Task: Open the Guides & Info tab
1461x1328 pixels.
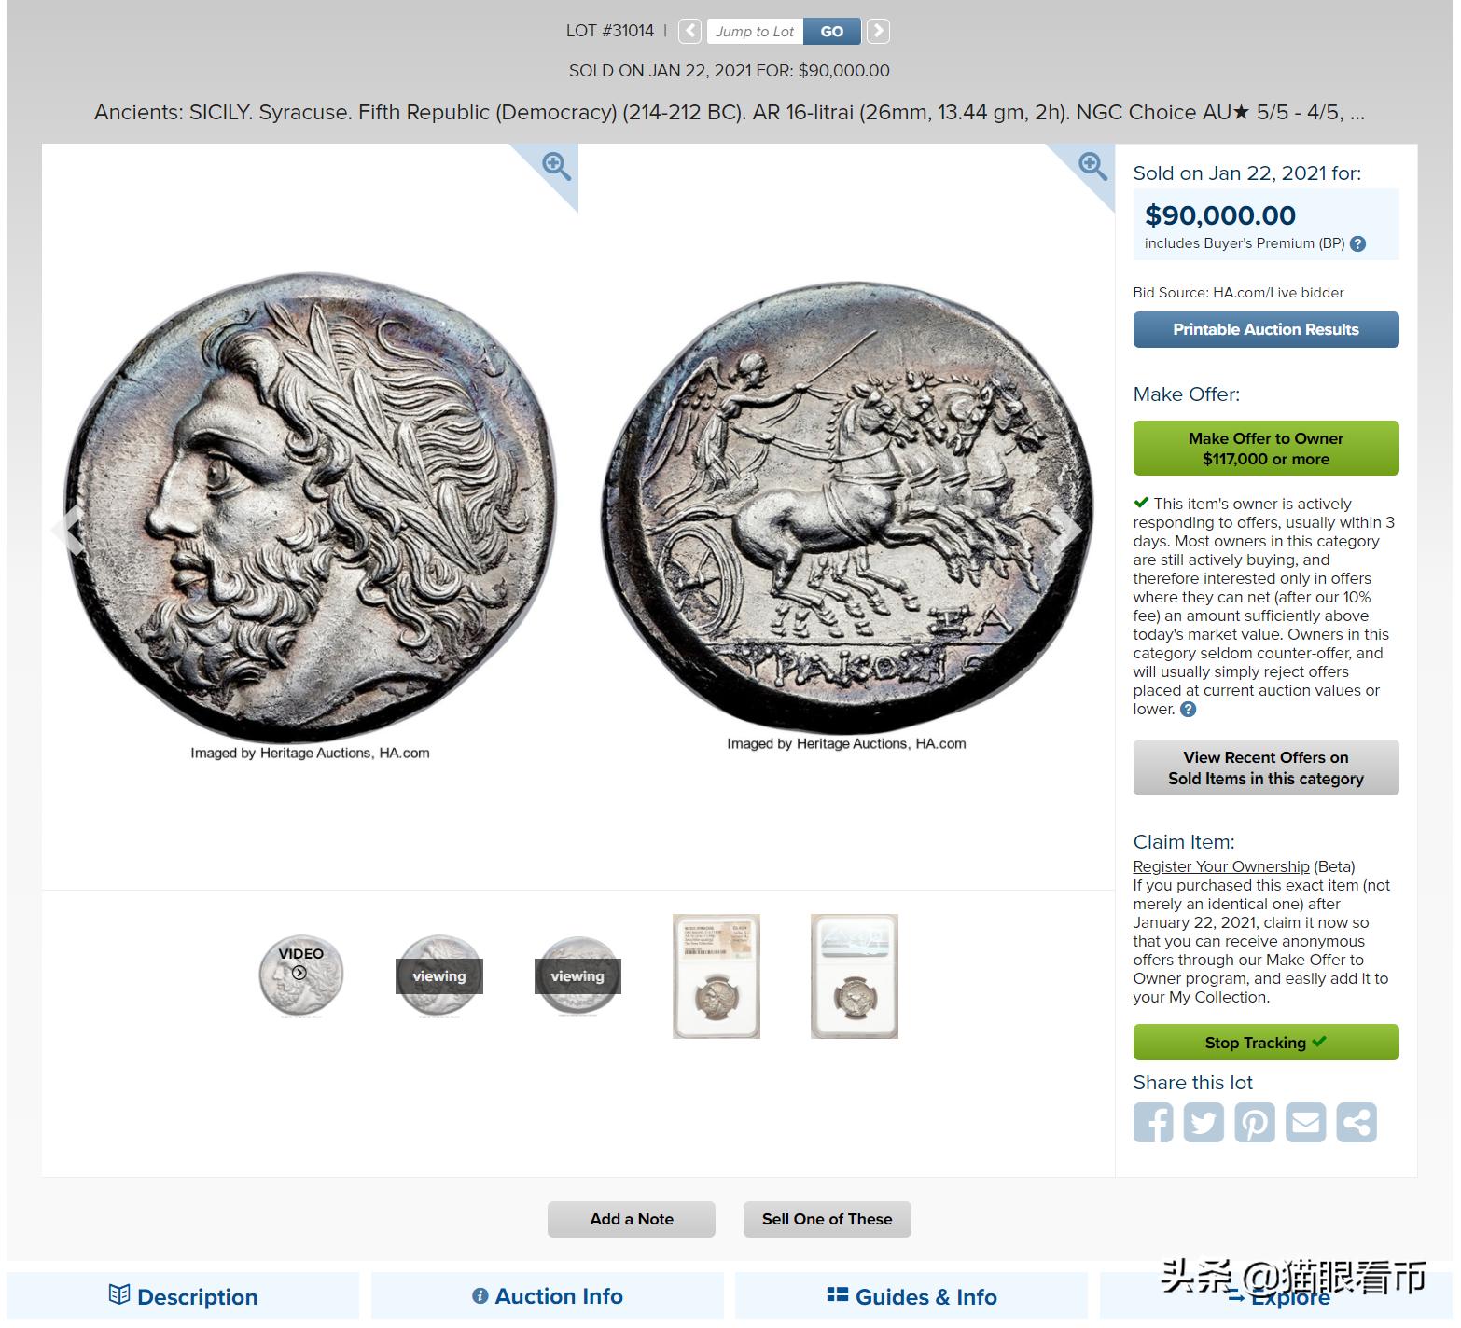Action: pos(911,1296)
